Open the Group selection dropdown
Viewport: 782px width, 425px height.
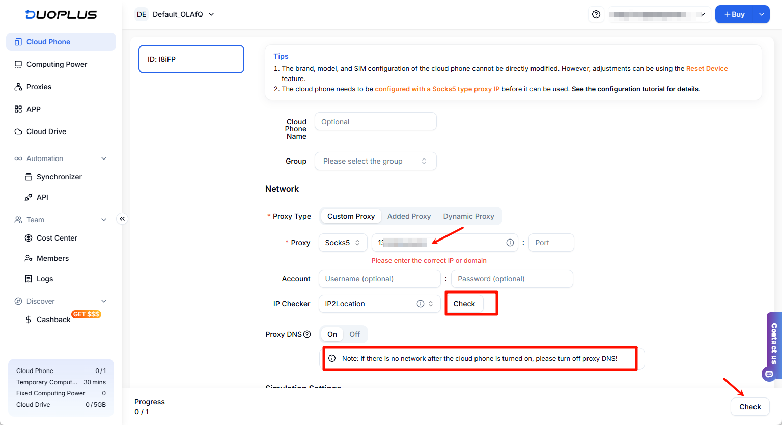click(375, 161)
